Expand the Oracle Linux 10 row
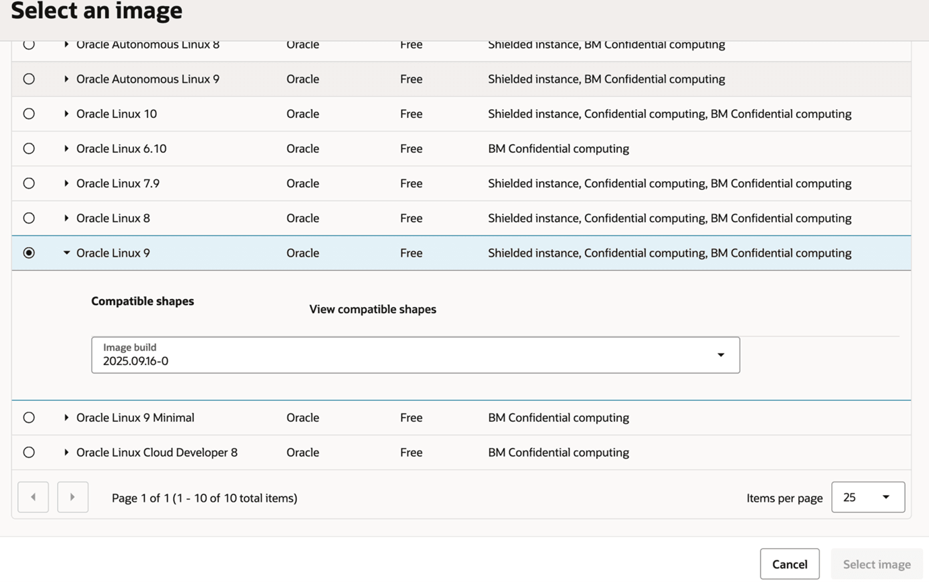 coord(67,114)
